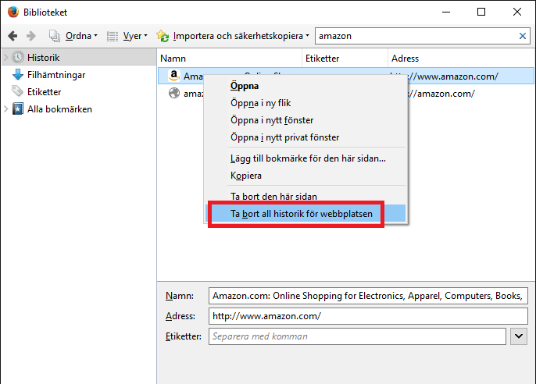Click the Vyer list icon
The image size is (536, 384).
(x=113, y=36)
